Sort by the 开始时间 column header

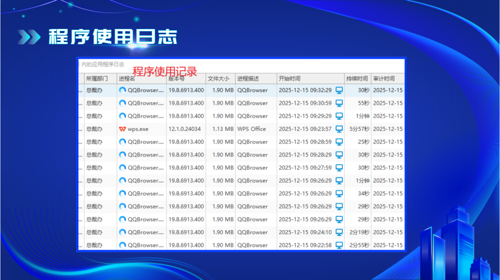click(x=290, y=79)
